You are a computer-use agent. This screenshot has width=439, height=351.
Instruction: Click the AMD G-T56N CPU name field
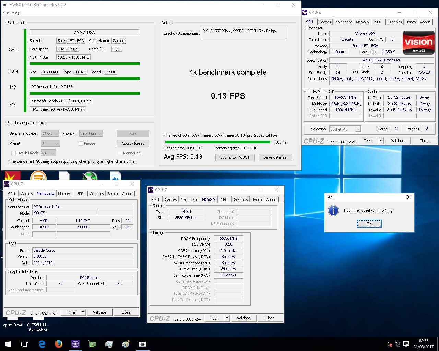click(x=84, y=33)
